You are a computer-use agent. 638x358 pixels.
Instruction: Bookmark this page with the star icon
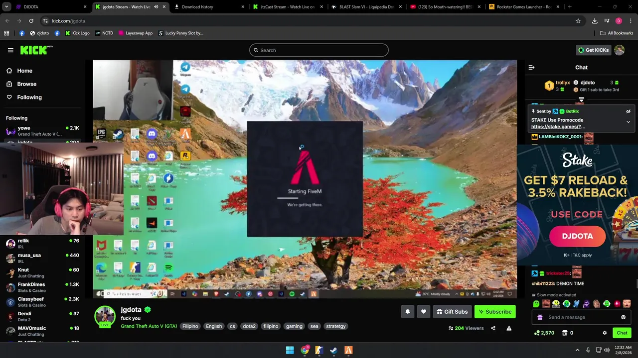[578, 21]
